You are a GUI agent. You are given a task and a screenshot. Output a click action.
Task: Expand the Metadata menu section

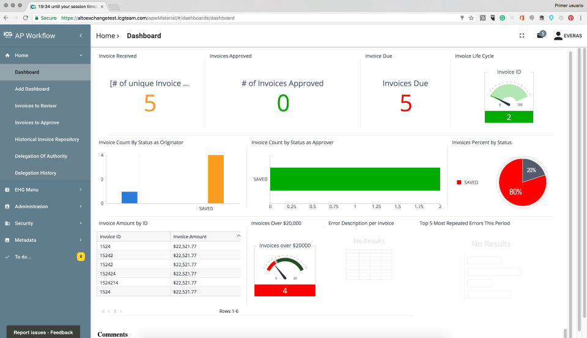43,240
